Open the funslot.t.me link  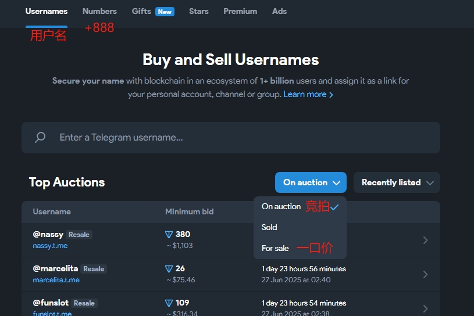coord(52,313)
